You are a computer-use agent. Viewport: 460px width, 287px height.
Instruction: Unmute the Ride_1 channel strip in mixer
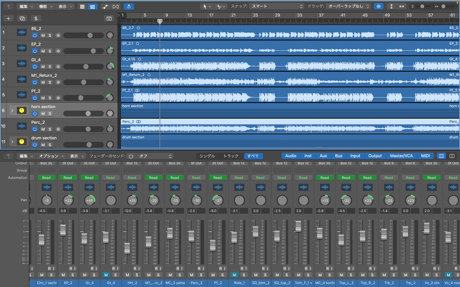coord(235,275)
